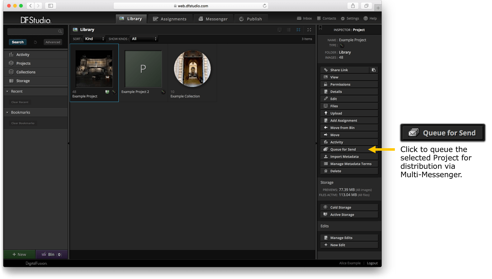The height and width of the screenshot is (279, 492).
Task: Click Logout link
Action: 372,263
